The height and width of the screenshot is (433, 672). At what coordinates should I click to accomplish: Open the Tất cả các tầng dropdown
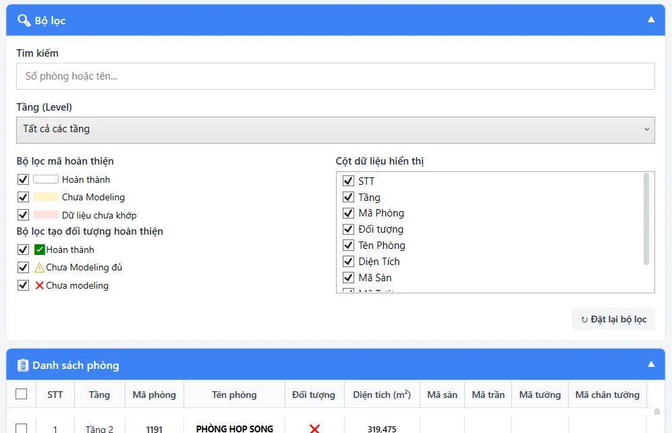(335, 129)
